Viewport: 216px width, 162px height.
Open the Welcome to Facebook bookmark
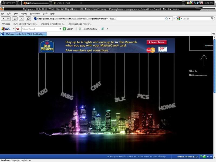point(53,24)
